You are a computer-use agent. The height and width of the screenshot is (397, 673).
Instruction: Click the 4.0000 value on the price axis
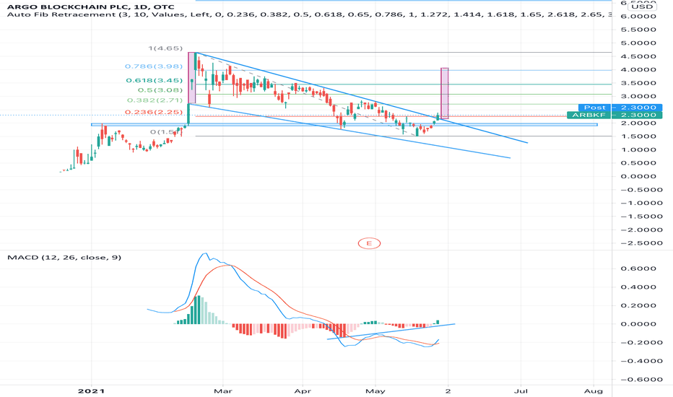click(x=638, y=69)
